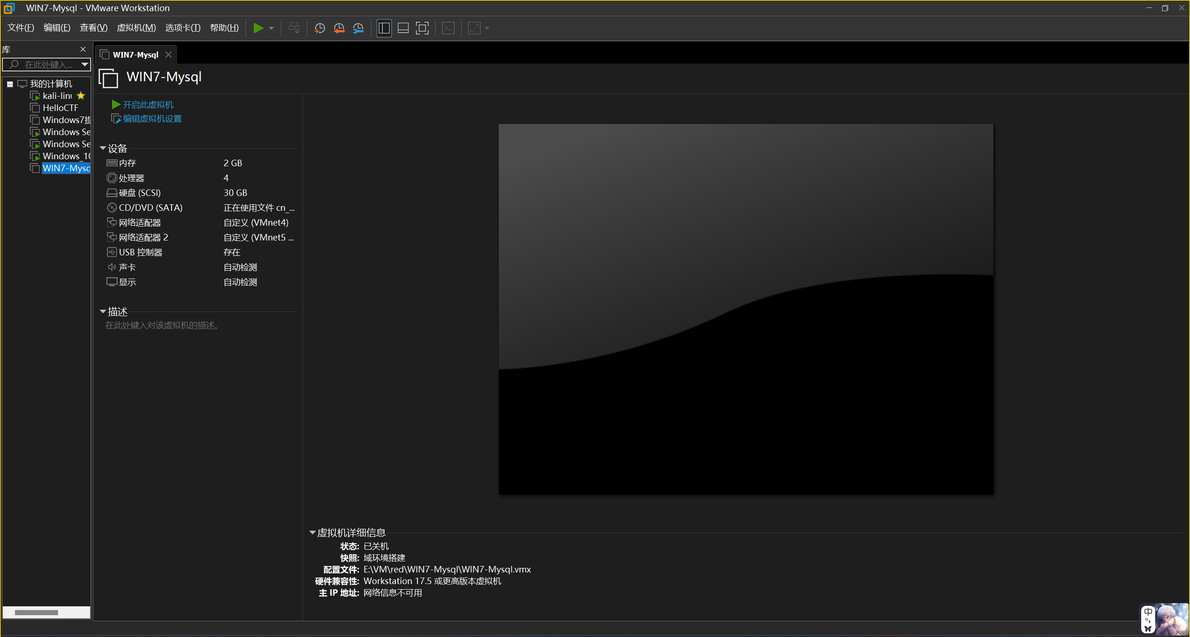Click the VMware Workstation title bar logo
The width and height of the screenshot is (1190, 637).
9,8
